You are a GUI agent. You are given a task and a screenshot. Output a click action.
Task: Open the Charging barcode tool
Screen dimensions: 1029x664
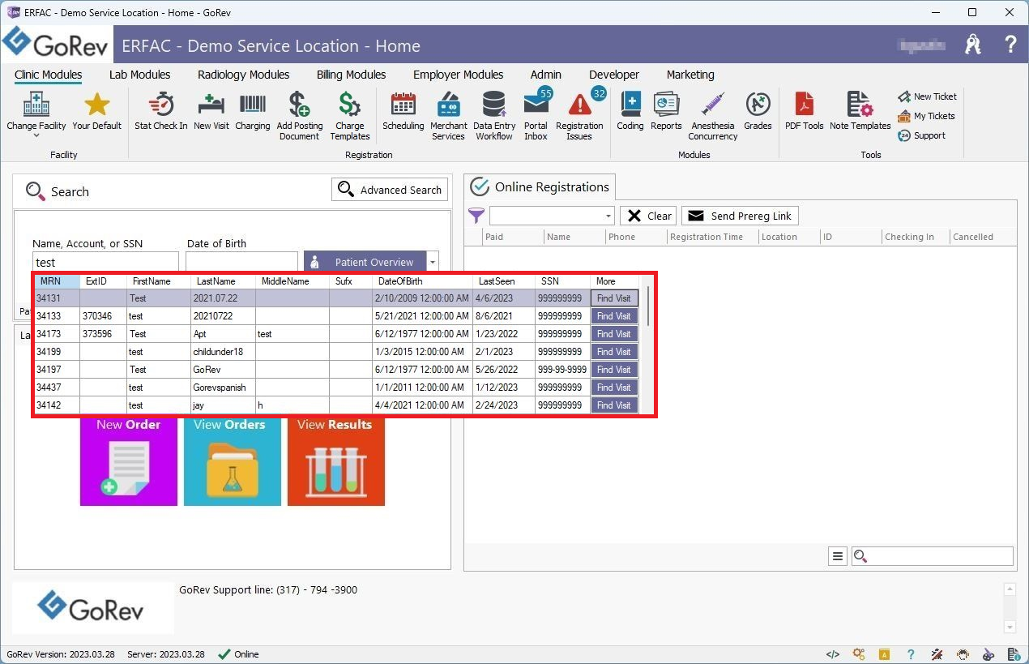[253, 111]
